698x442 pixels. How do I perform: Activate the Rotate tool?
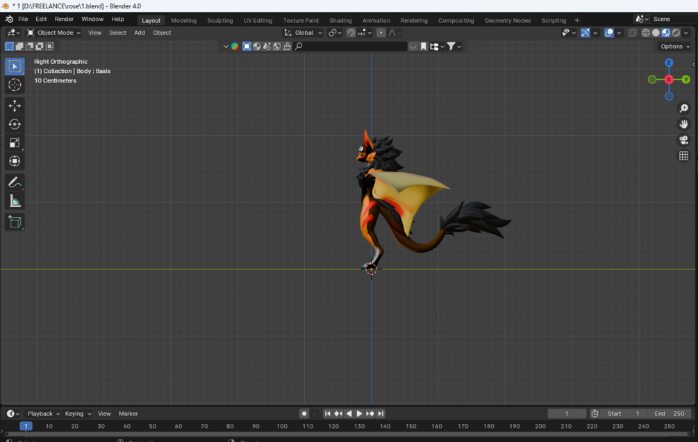click(15, 124)
